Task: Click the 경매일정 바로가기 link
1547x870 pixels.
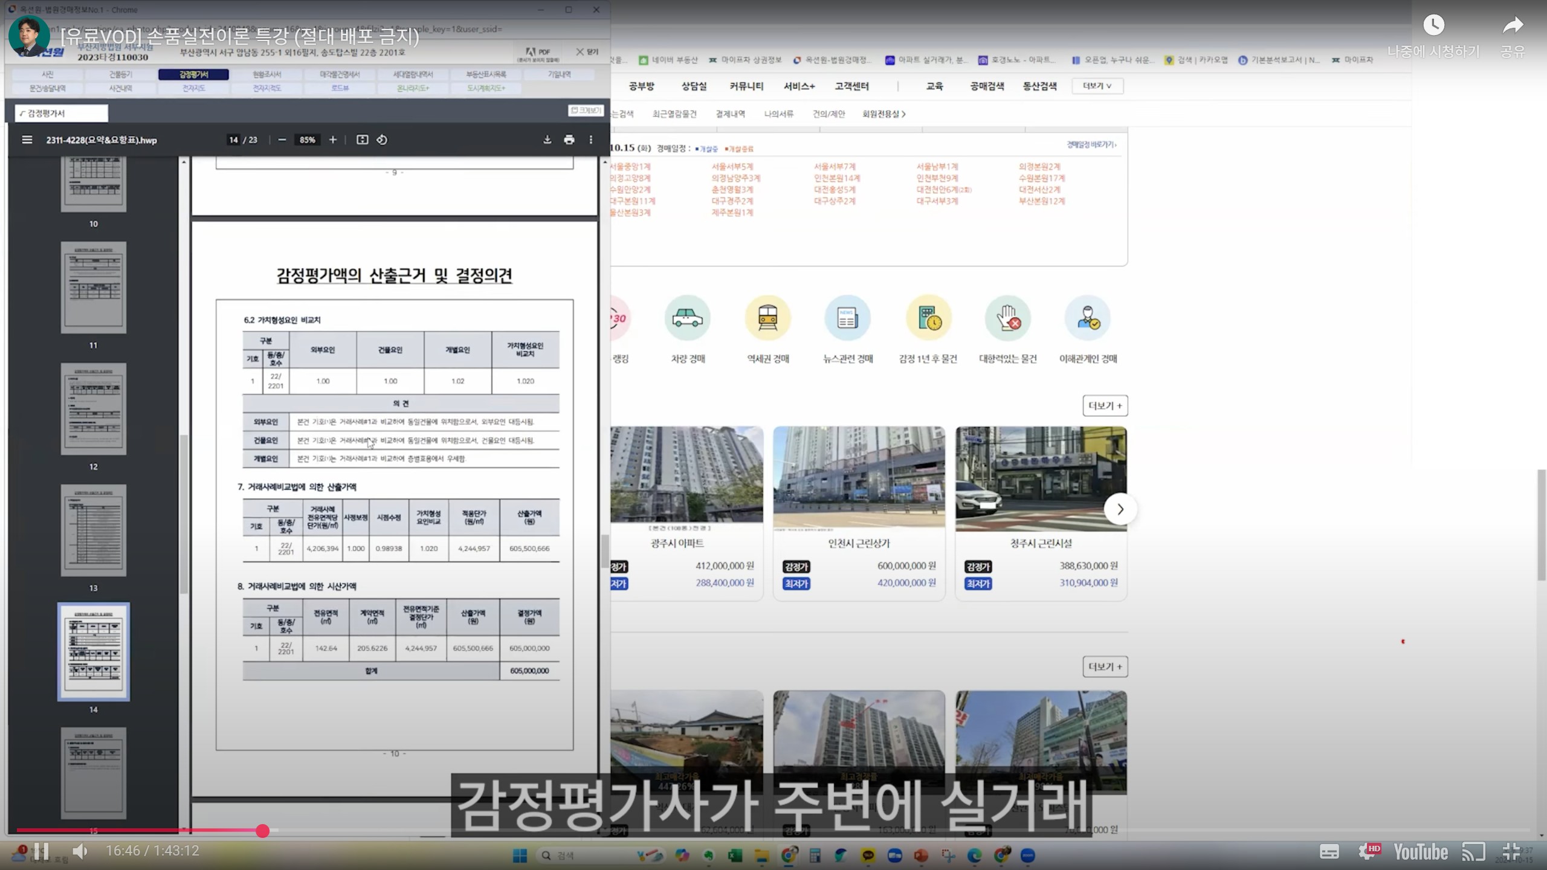Action: pyautogui.click(x=1091, y=145)
